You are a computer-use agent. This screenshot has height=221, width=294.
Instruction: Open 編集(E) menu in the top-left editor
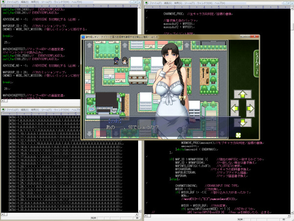pyautogui.click(x=24, y=2)
